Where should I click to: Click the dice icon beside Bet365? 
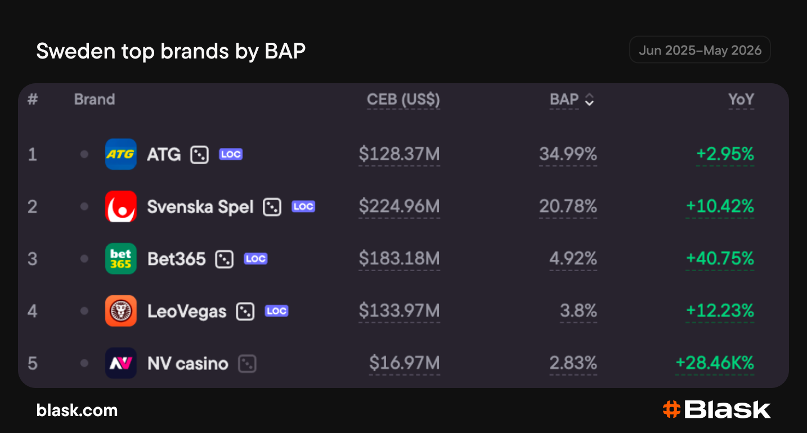(x=224, y=259)
